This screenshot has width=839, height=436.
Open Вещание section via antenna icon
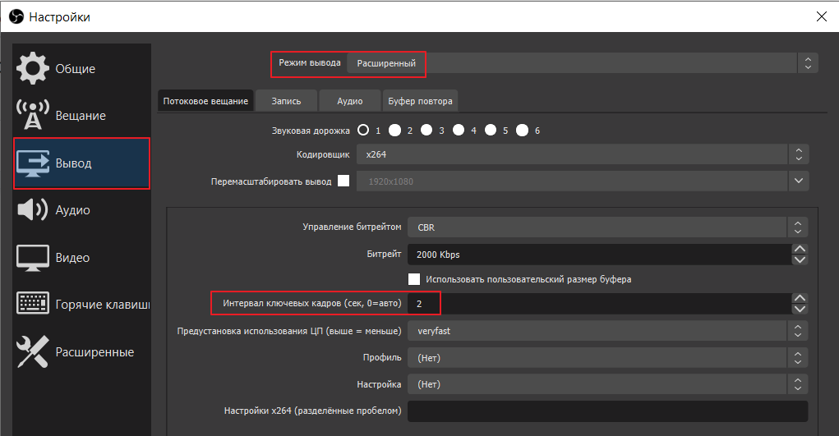[33, 116]
